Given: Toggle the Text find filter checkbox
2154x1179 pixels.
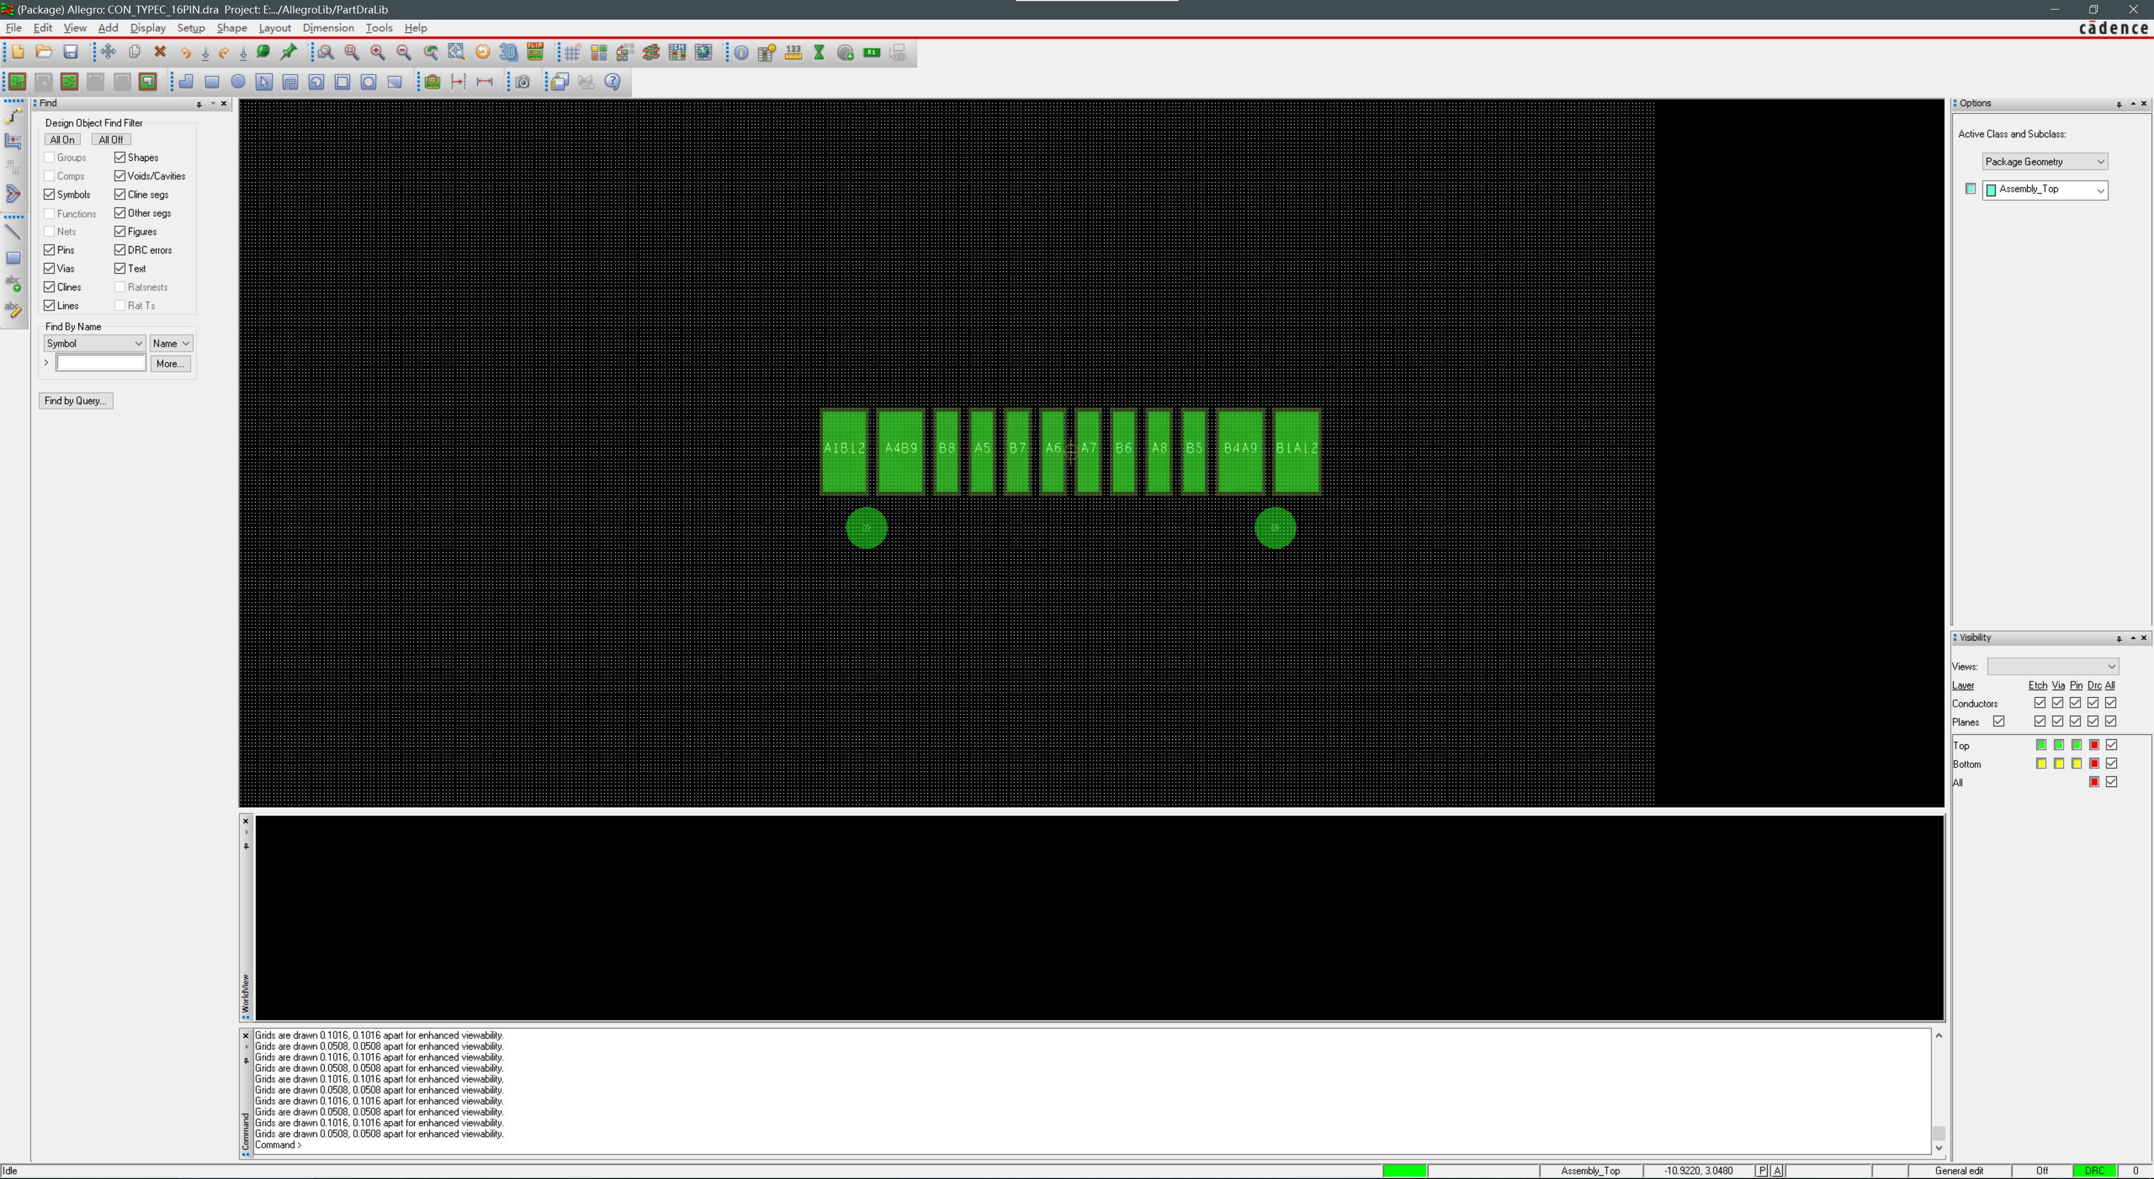Looking at the screenshot, I should pos(119,269).
